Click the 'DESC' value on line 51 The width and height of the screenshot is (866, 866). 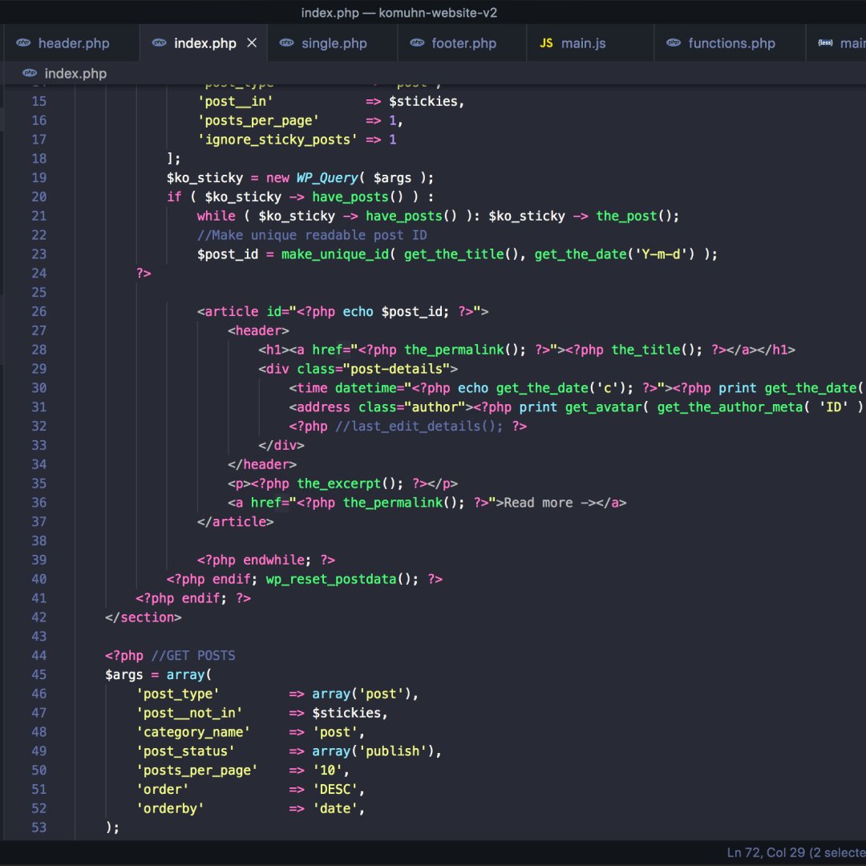[335, 790]
